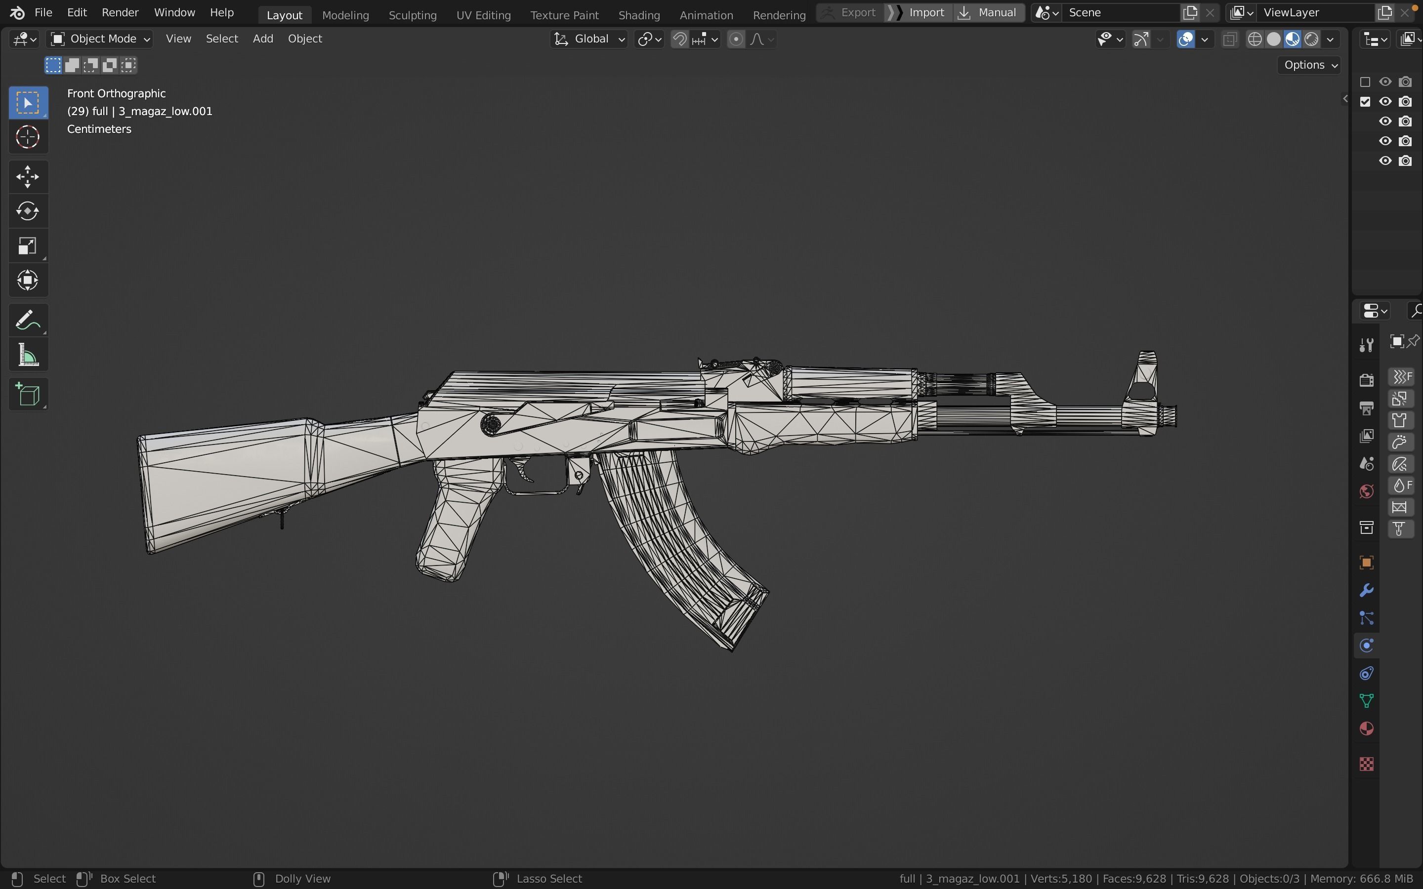Switch to the UV Editing workspace tab
1423x889 pixels.
pos(483,15)
